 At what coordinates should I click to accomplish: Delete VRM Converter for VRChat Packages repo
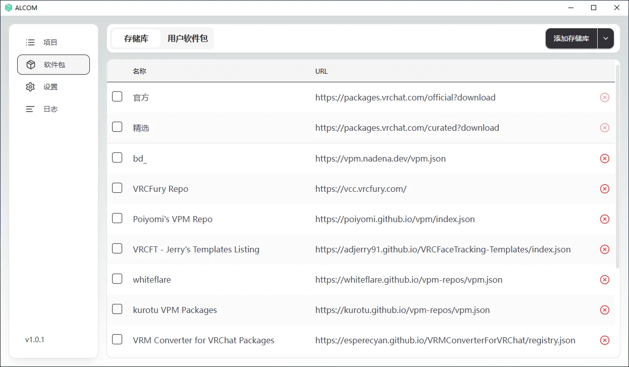pos(604,340)
